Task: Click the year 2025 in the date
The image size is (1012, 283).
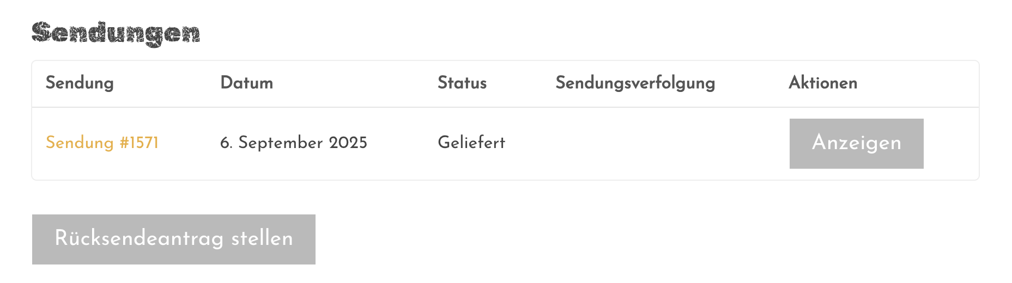Action: point(348,143)
